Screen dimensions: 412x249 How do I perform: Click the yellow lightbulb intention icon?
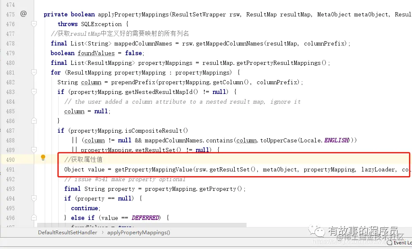[x=43, y=158]
